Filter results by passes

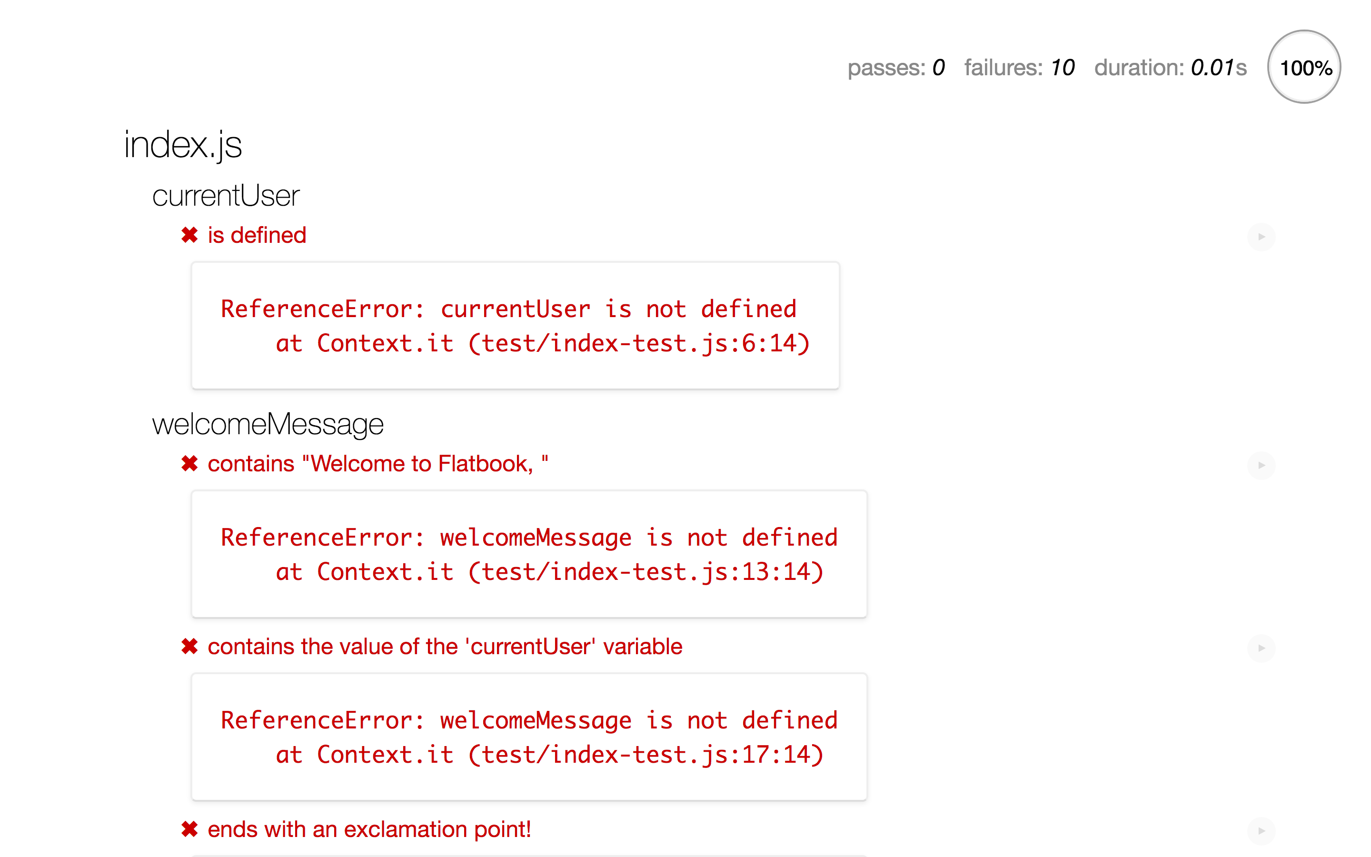point(895,68)
